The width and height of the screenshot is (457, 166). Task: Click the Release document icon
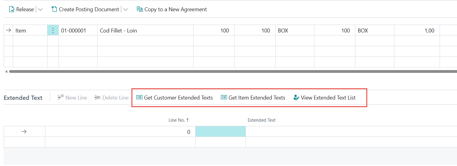pos(12,9)
